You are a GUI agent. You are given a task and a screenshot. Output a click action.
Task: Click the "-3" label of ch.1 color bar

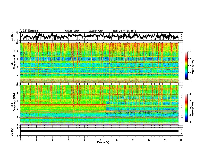[190, 52]
